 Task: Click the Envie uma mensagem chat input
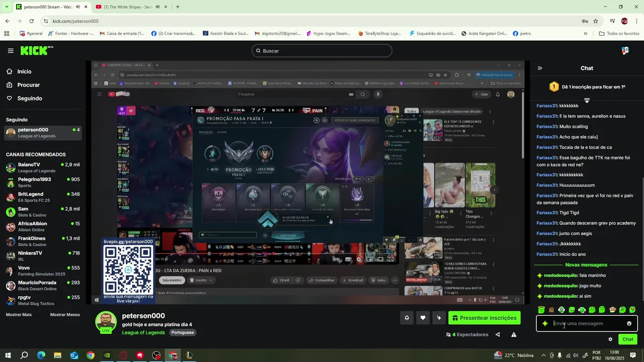pos(587,323)
